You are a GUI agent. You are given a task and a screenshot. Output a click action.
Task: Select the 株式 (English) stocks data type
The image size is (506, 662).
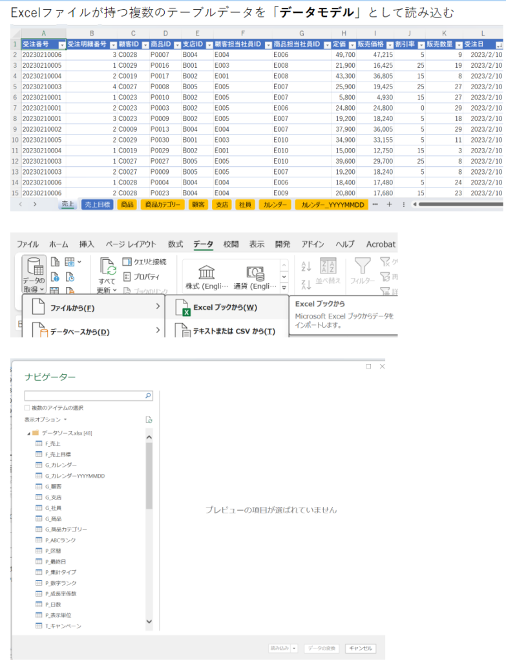206,277
